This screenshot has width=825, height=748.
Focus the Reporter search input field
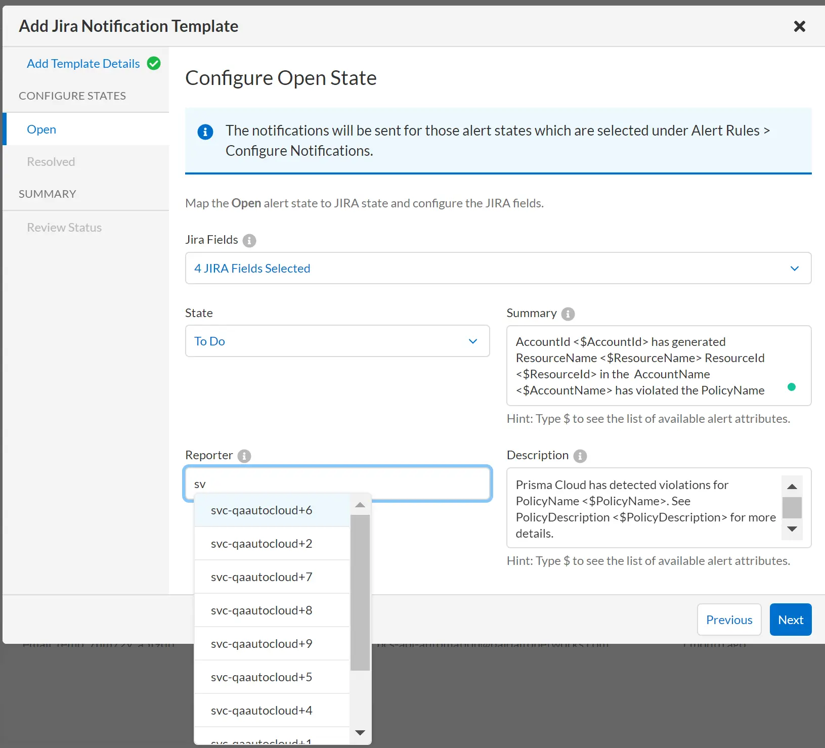[x=337, y=483]
